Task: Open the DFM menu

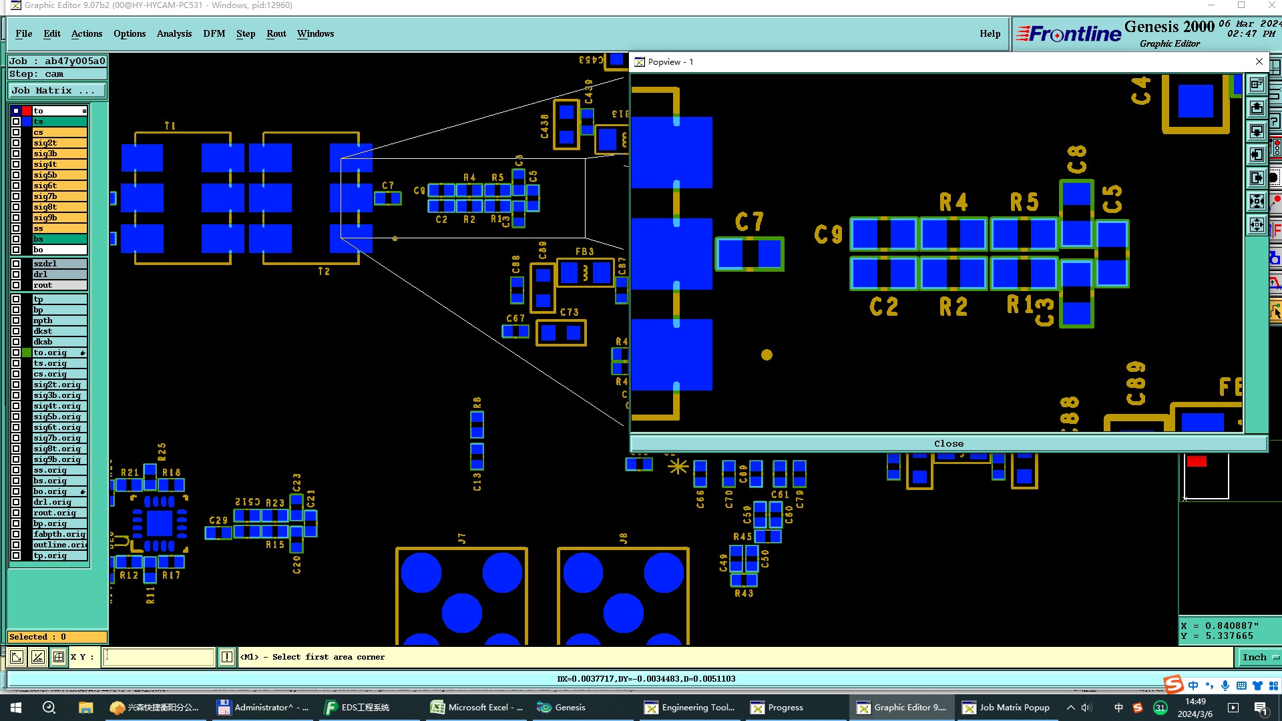Action: [214, 33]
